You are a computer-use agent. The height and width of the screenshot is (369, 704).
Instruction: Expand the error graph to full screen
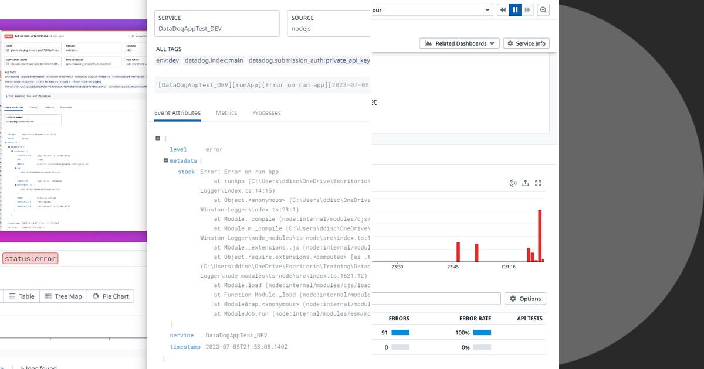(x=539, y=183)
